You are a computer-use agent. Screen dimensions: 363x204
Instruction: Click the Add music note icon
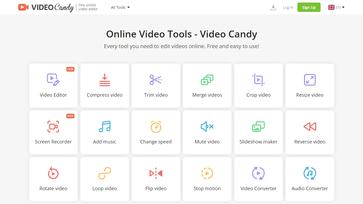[104, 126]
